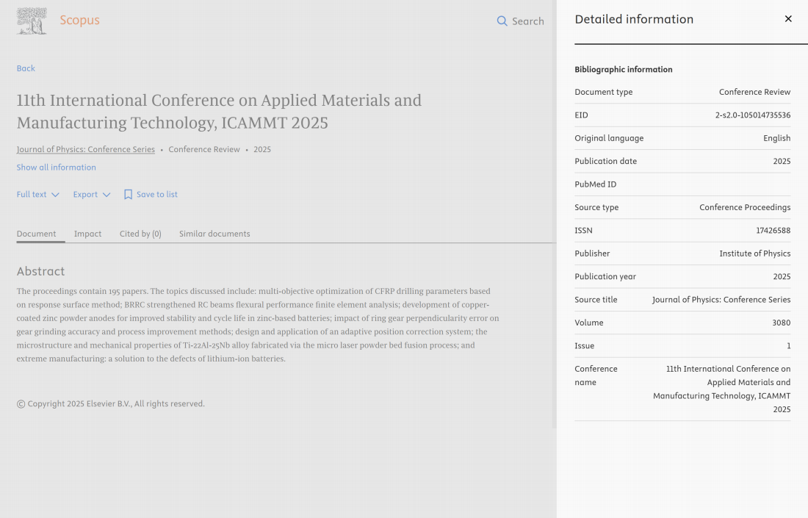
Task: Click the Save to list bookmark icon
Action: 128,195
